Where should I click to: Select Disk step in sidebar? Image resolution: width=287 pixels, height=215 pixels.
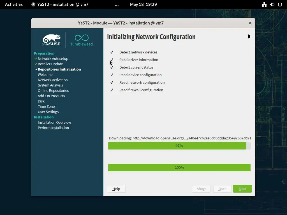pos(41,101)
